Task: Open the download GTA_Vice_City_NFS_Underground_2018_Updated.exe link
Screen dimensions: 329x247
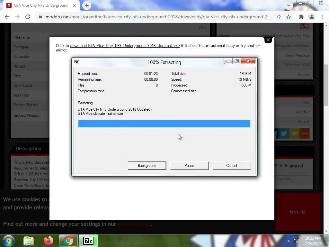Action: tap(125, 46)
